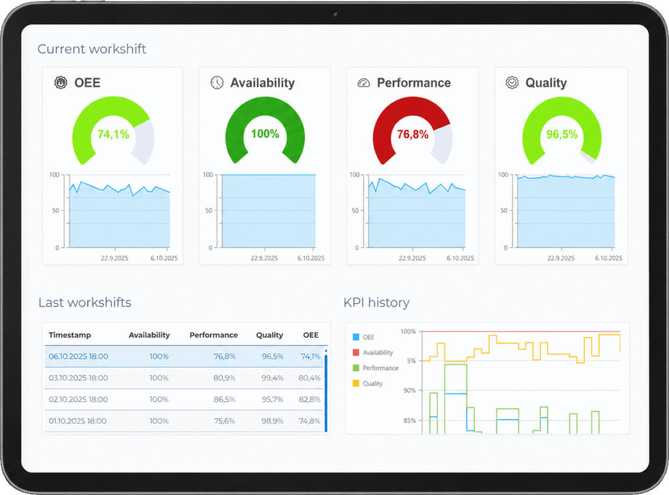Click the 75,6% performance cell

(224, 421)
